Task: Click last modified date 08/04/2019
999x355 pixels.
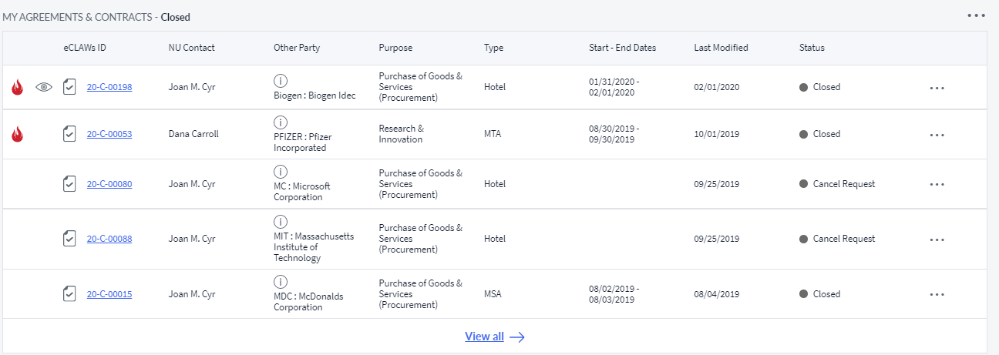Action: coord(717,293)
